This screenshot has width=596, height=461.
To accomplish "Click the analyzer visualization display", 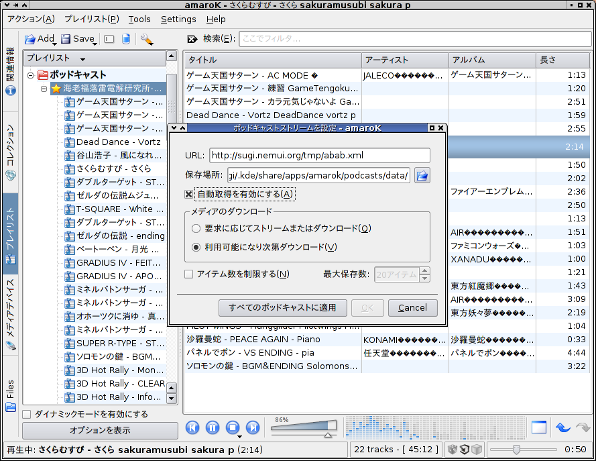I will tap(435, 427).
